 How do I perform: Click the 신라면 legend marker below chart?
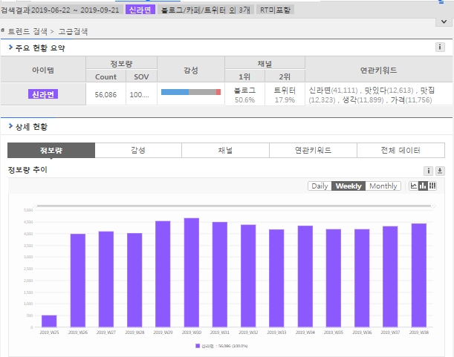198,346
